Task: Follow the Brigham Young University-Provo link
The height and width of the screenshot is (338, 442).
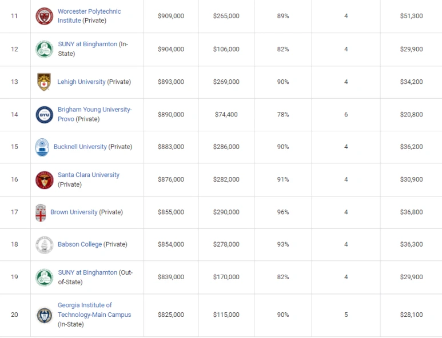Action: coord(94,110)
